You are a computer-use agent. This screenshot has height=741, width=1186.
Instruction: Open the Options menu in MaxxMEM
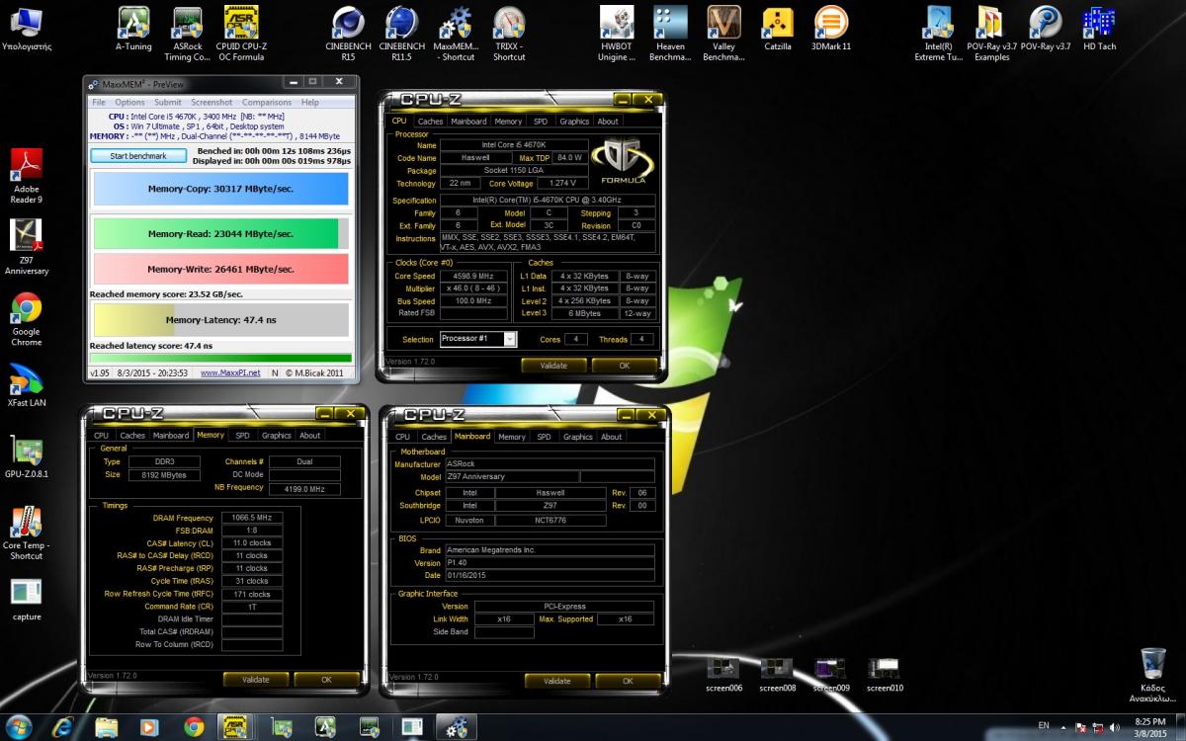129,102
